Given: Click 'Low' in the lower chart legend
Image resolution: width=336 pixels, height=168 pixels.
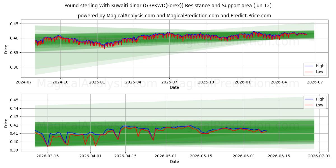Looking at the screenshot, I should click(x=319, y=105).
